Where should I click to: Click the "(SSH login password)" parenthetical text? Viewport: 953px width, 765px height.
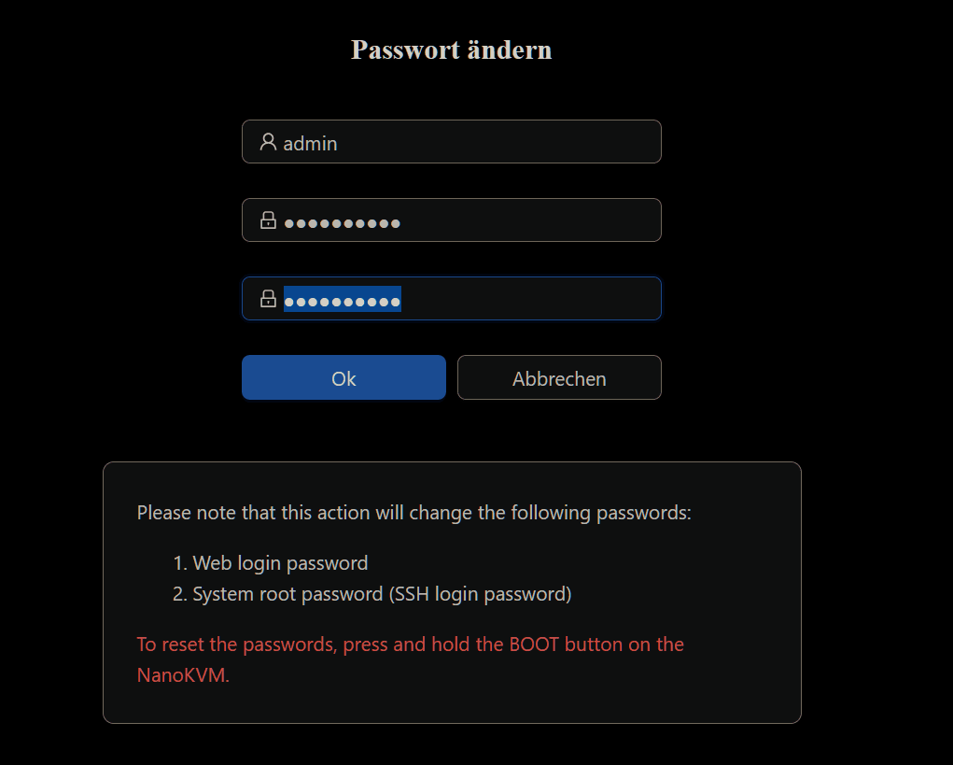480,594
